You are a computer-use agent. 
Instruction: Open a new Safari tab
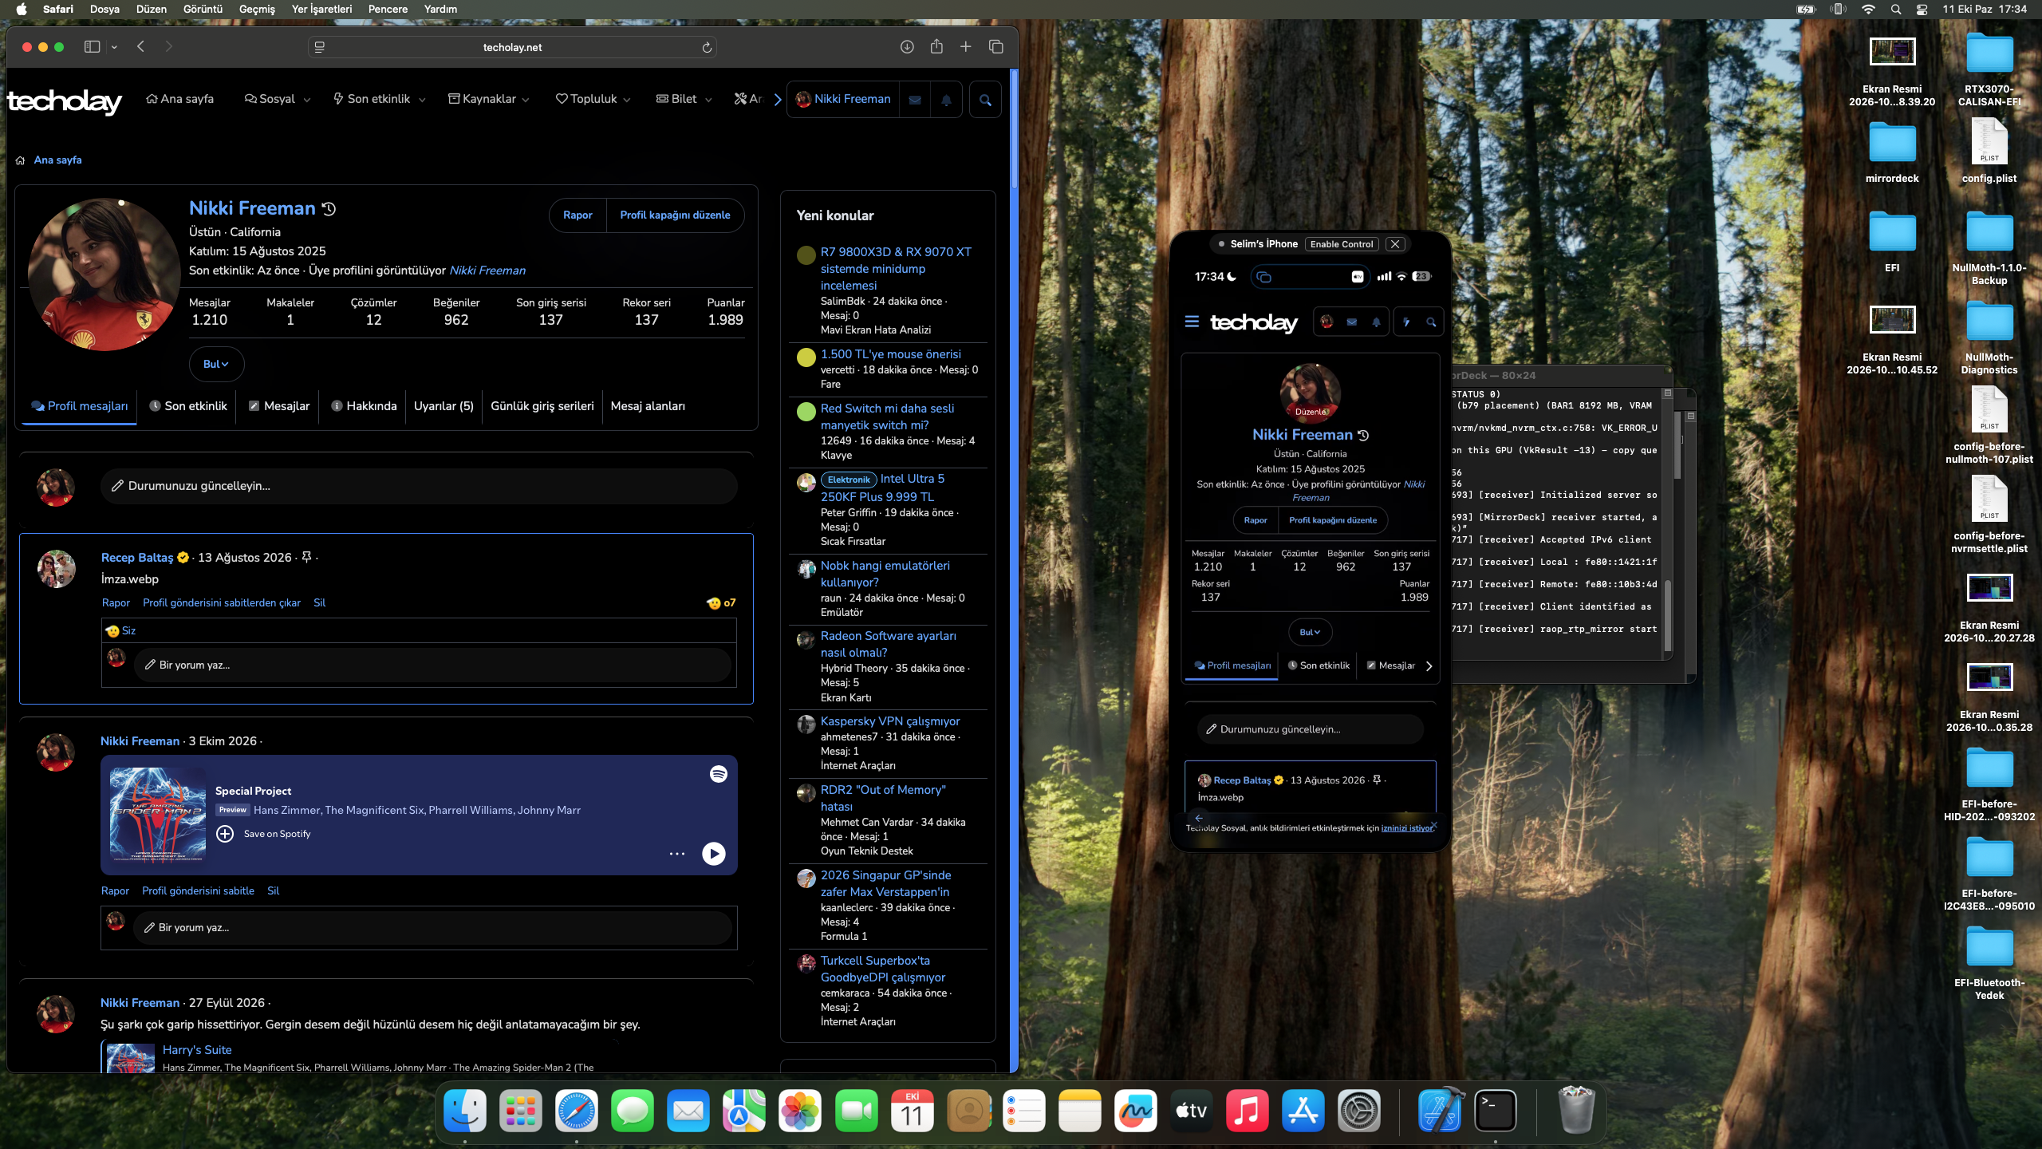(x=965, y=47)
